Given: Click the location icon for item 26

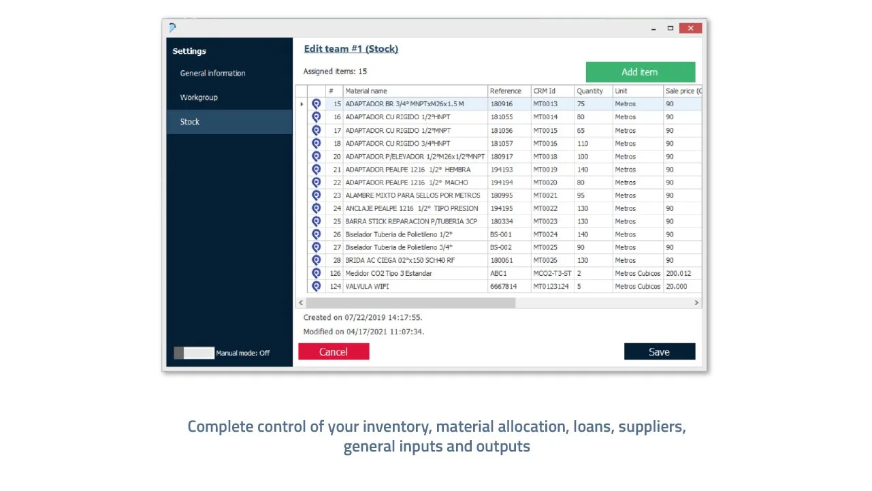Looking at the screenshot, I should pos(316,234).
